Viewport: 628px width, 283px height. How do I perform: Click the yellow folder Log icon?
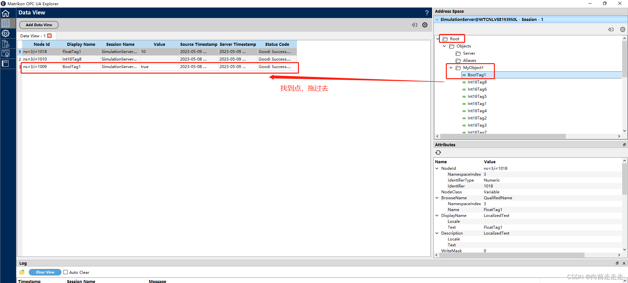coord(22,272)
